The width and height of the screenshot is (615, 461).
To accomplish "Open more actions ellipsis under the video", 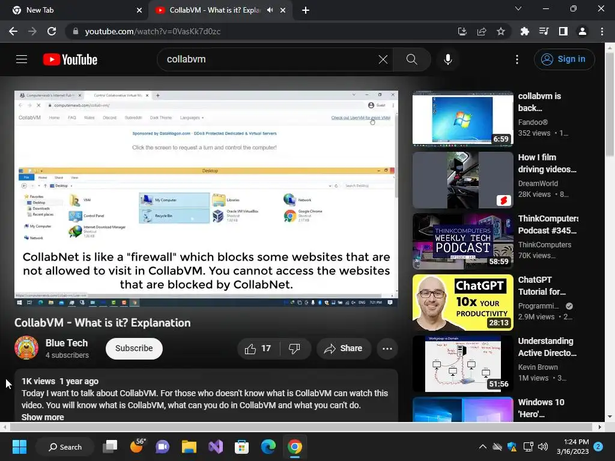I will point(387,349).
